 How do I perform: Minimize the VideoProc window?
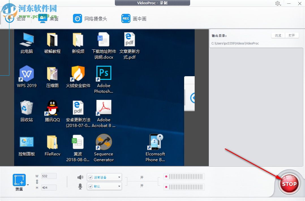click(289, 3)
